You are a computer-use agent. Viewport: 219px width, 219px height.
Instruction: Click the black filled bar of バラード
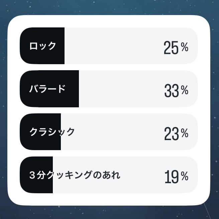click(49, 89)
